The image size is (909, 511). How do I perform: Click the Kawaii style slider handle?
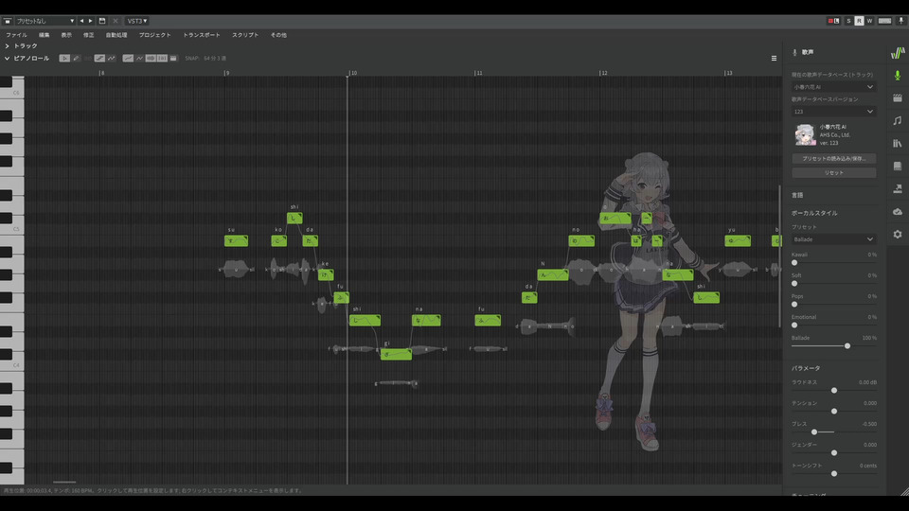(x=794, y=262)
